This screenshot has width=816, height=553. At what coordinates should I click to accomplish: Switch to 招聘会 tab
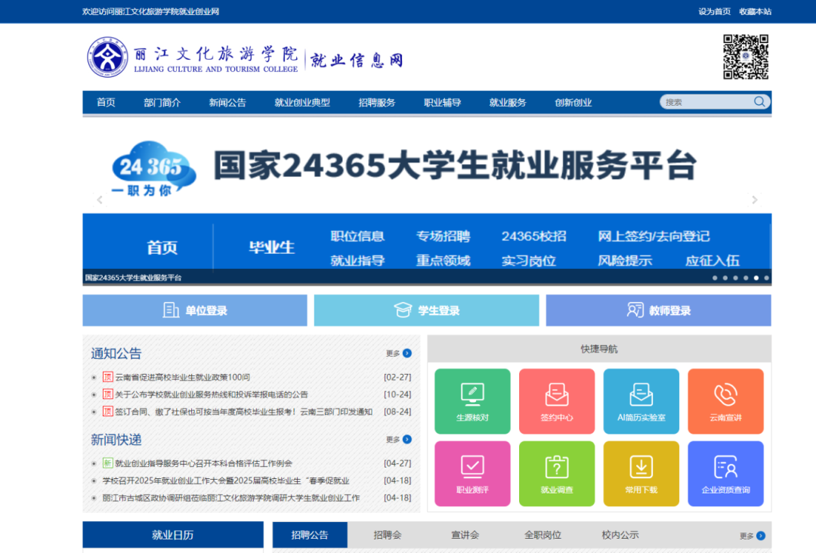pyautogui.click(x=388, y=535)
